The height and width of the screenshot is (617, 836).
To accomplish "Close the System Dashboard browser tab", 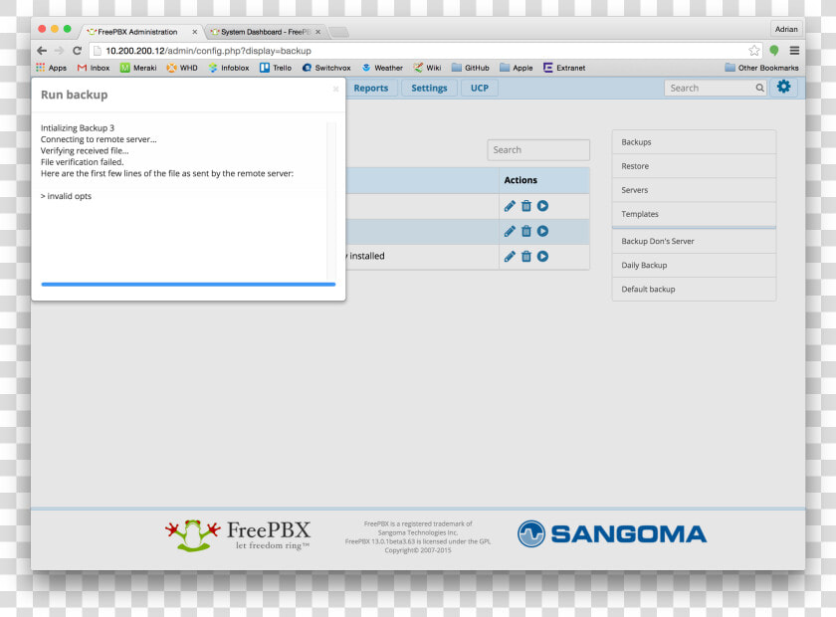I will pyautogui.click(x=317, y=32).
